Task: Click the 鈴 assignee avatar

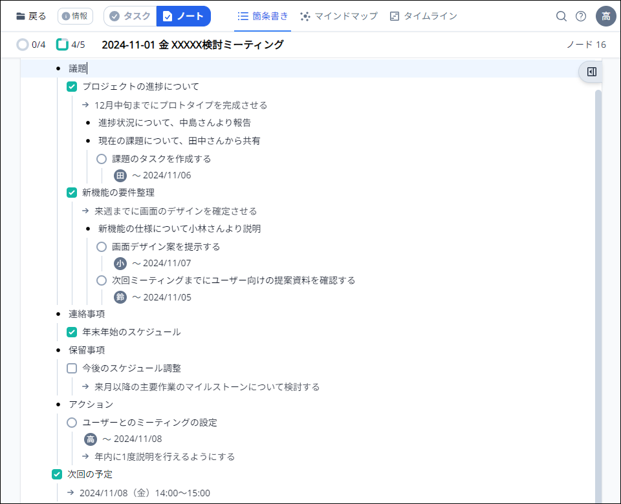Action: (120, 297)
